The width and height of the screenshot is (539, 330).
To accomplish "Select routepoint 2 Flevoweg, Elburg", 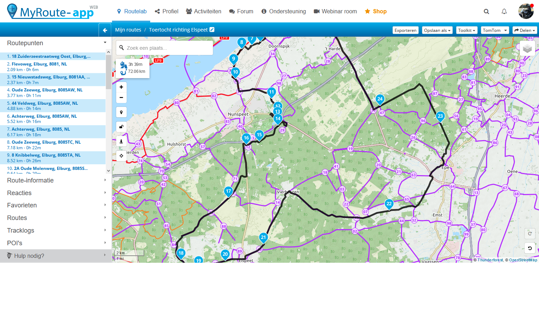I will 53,67.
